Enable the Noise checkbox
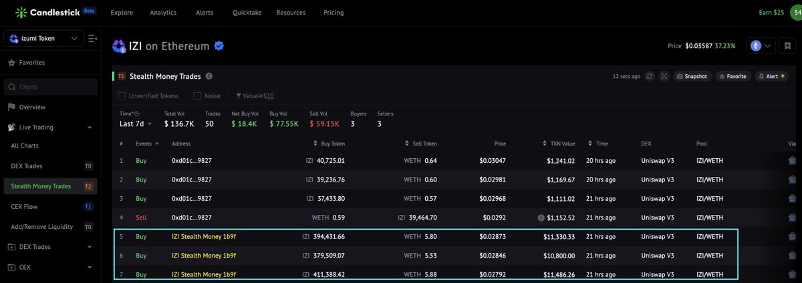This screenshot has height=283, width=802. 197,95
